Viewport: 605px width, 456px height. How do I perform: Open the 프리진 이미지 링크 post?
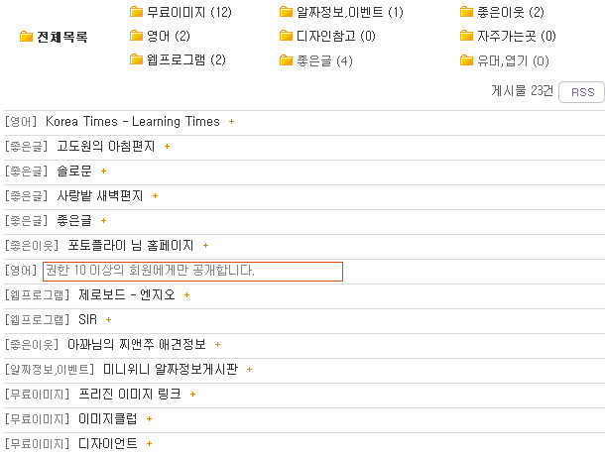point(130,395)
